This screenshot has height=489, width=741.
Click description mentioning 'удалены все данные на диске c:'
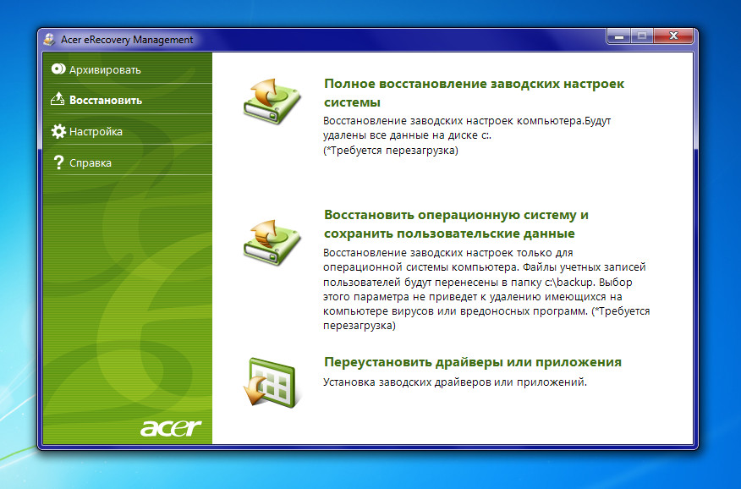point(467,135)
